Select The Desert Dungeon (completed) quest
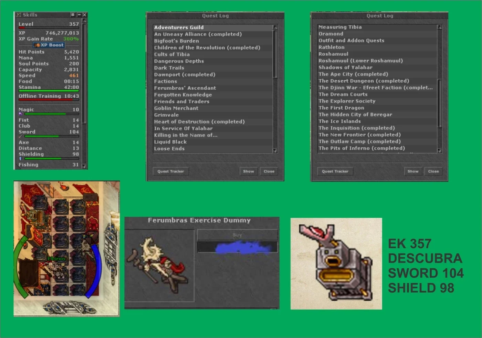The height and width of the screenshot is (338, 482). click(x=377, y=81)
